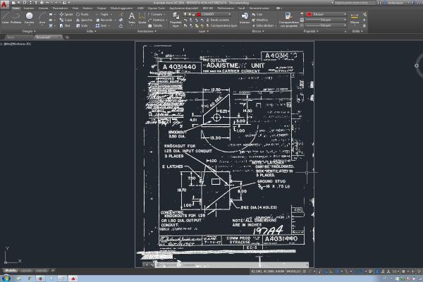Click the Copia copy button
This screenshot has width=423, height=282.
(67, 20)
